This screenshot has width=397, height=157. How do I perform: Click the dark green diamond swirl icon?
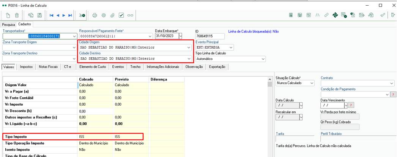[x=335, y=15]
